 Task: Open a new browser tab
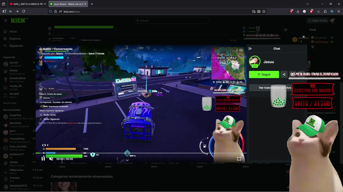click(x=92, y=4)
